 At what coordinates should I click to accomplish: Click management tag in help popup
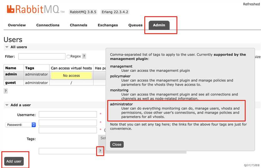[x=121, y=66]
